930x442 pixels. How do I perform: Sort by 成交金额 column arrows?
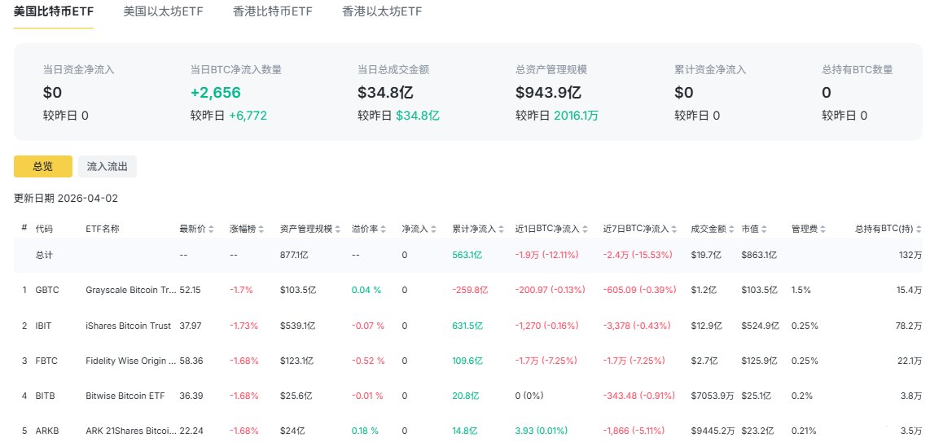[732, 229]
